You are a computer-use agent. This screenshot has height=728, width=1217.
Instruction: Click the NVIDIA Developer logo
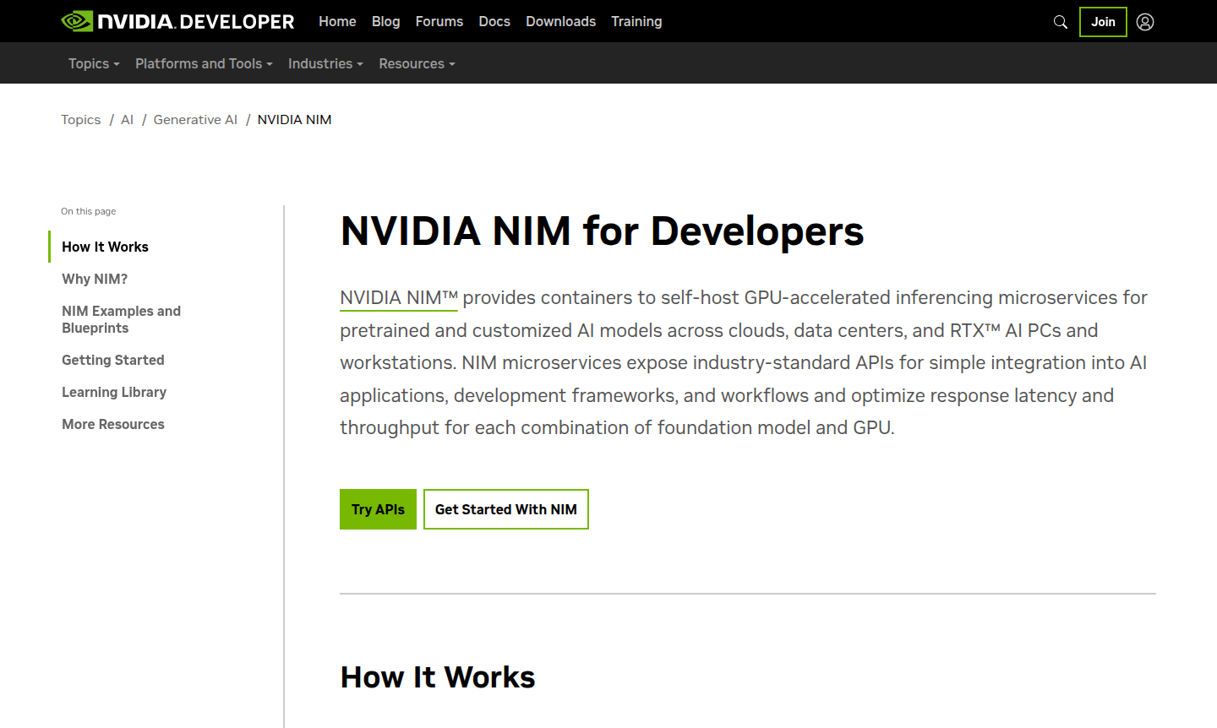pos(177,21)
